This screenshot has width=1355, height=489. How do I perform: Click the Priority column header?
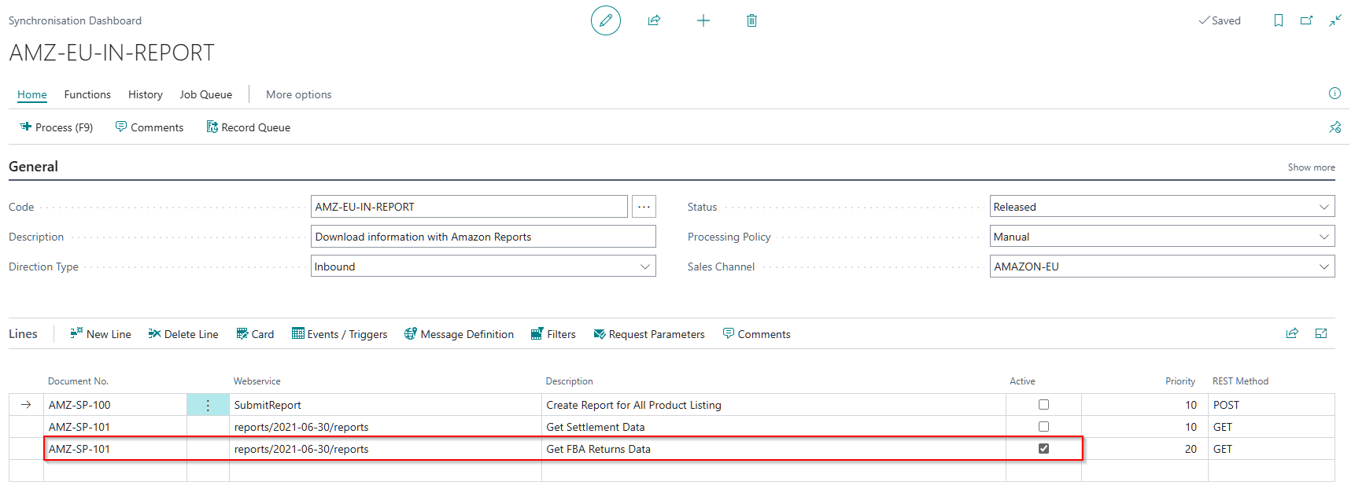point(1180,381)
